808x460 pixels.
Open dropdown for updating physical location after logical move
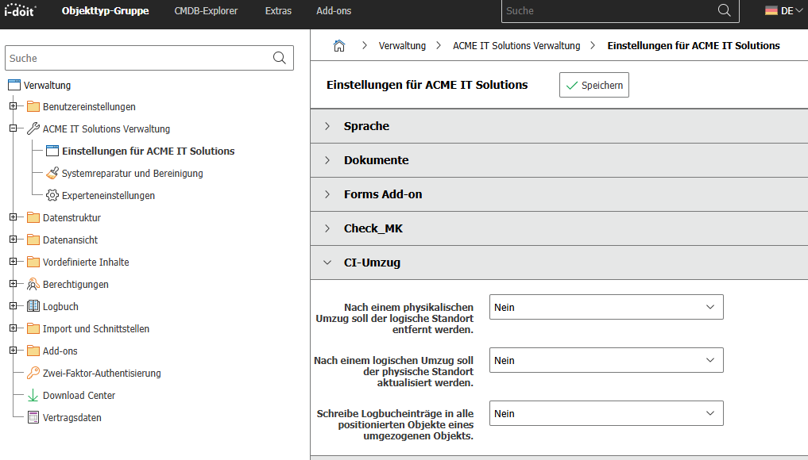606,360
